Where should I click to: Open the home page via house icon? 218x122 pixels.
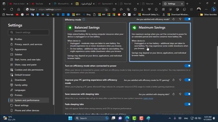(x=18, y=9)
